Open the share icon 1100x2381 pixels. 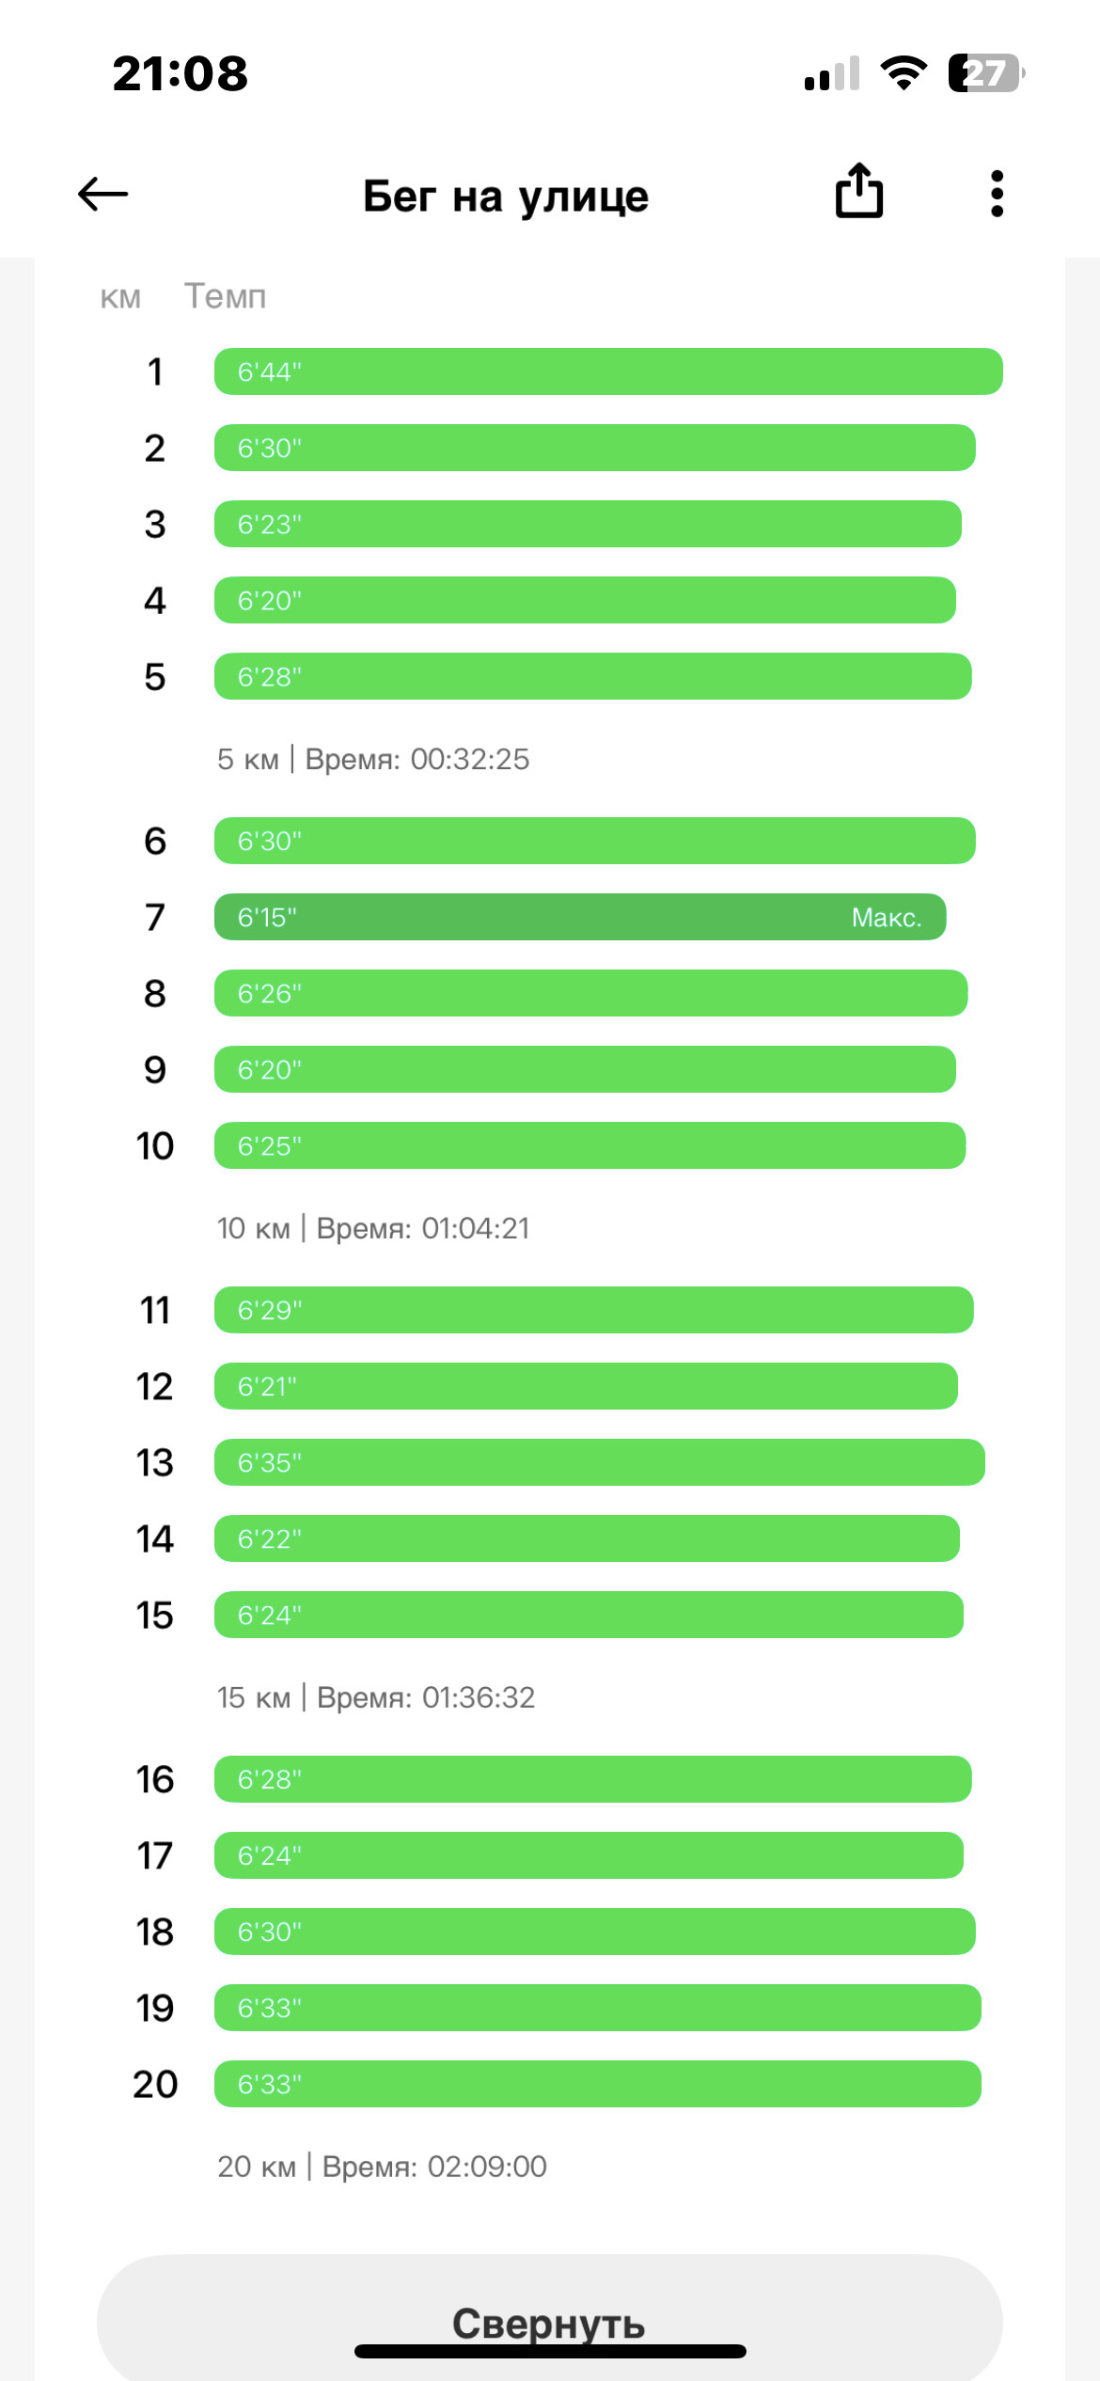point(859,191)
